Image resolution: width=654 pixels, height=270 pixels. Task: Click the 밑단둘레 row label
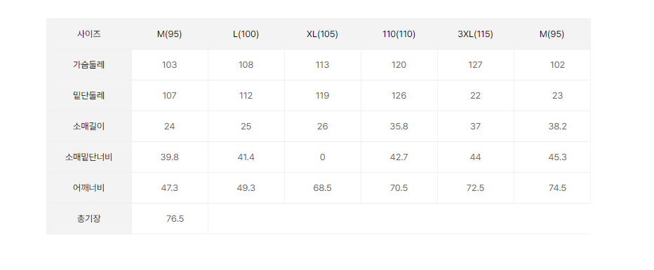[x=89, y=96]
